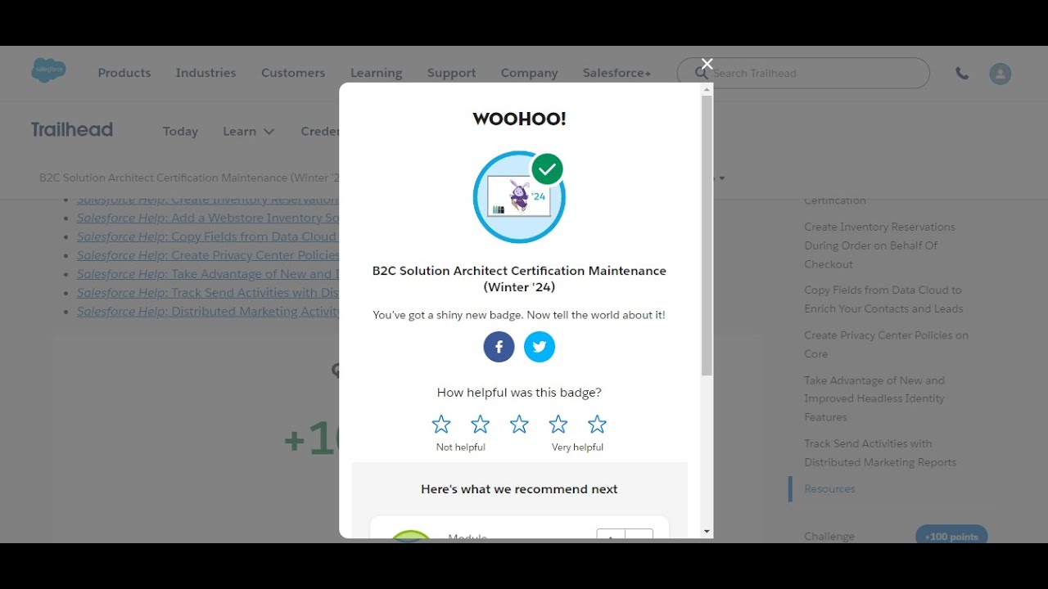Click the dialog scrollbar up arrow
The image size is (1048, 589).
point(707,88)
